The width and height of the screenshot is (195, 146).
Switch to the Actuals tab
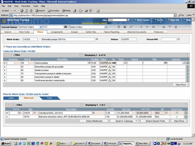[x=74, y=32]
